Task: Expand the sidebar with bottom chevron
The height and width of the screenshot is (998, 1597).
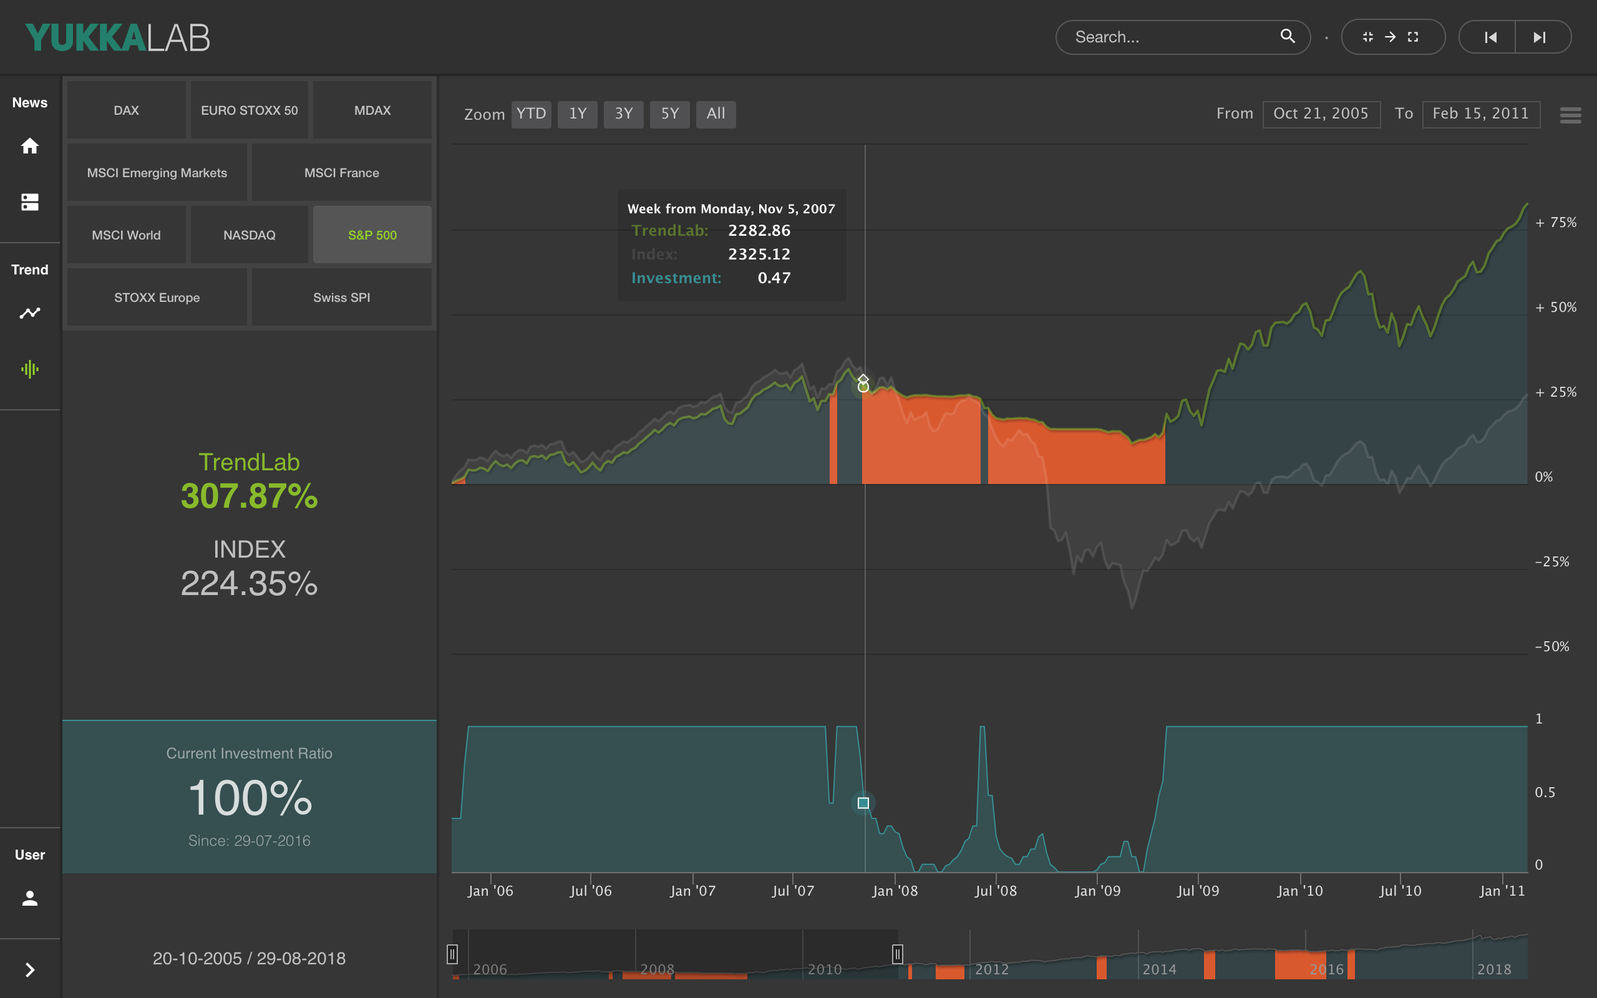Action: tap(30, 969)
